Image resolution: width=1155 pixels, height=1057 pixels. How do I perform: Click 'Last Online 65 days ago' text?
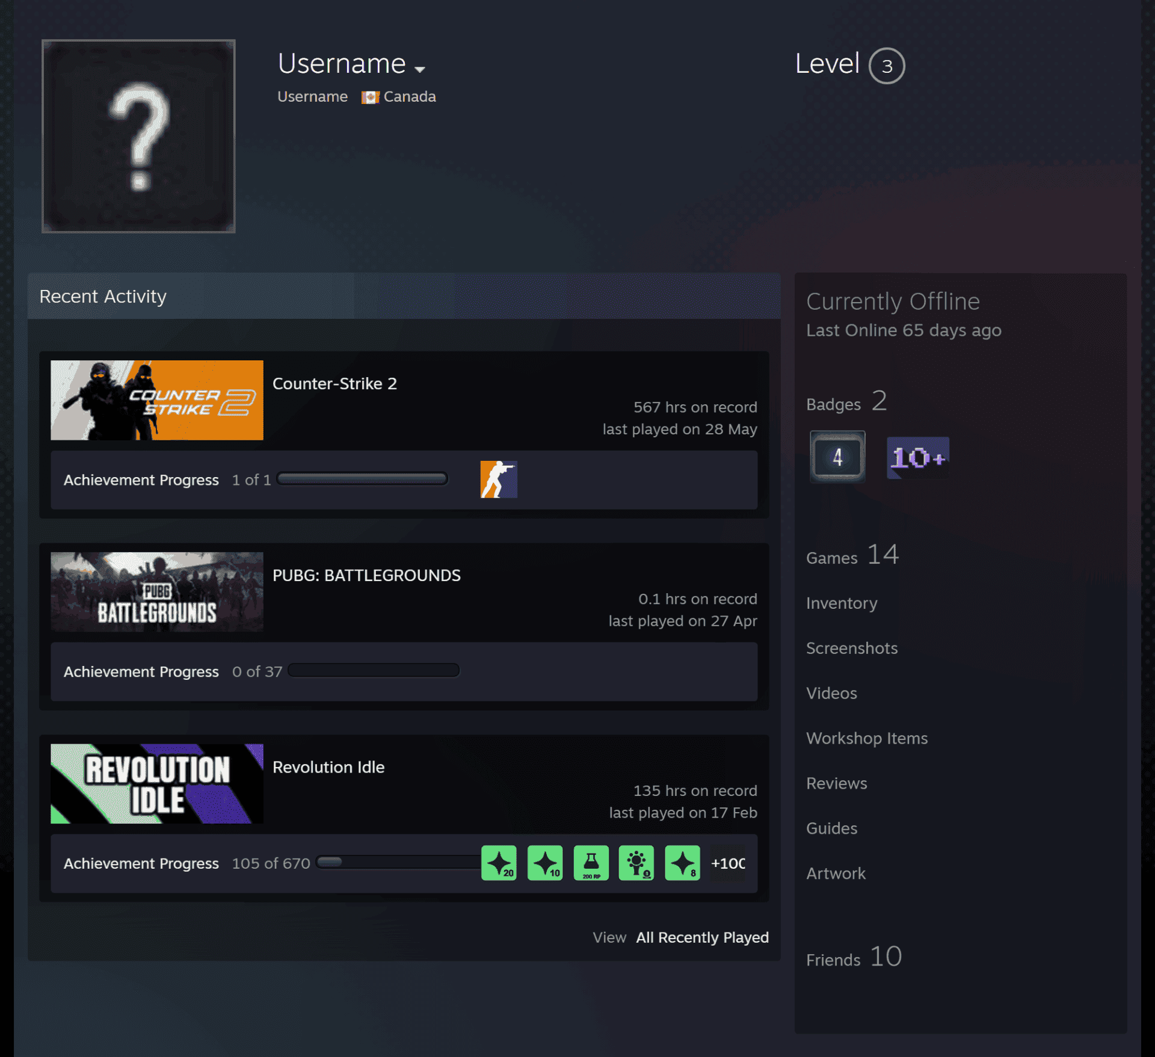tap(904, 330)
